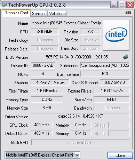Click the Default Clock field 400 MHz

42,133
